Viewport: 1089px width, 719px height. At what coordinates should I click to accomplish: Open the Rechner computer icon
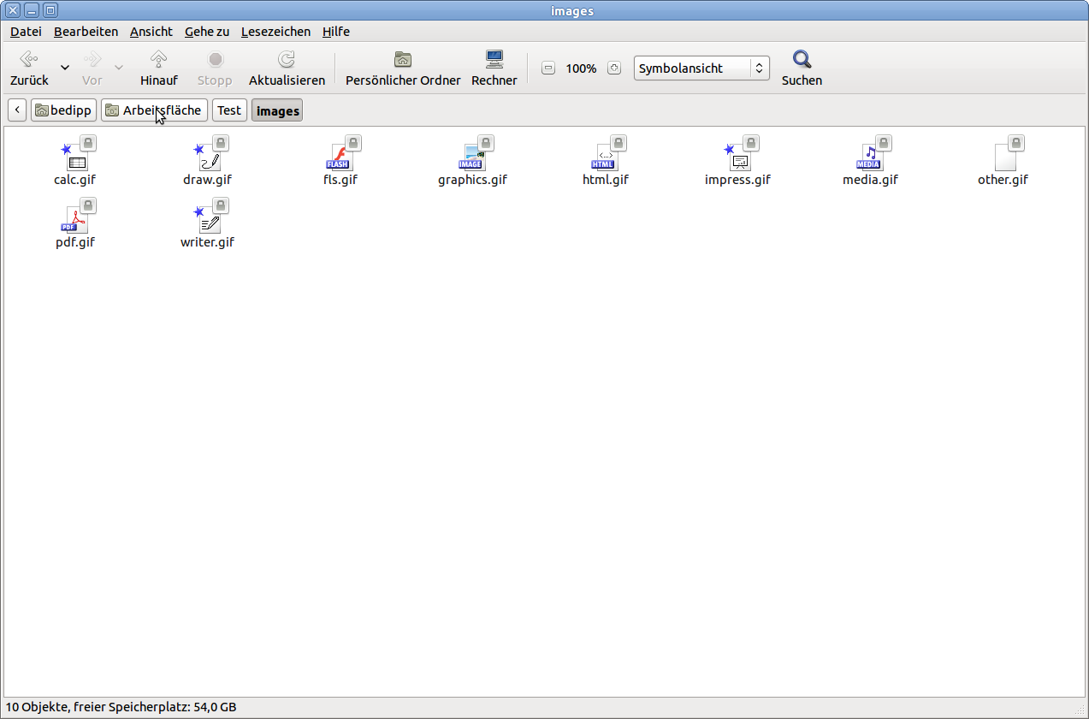tap(494, 59)
